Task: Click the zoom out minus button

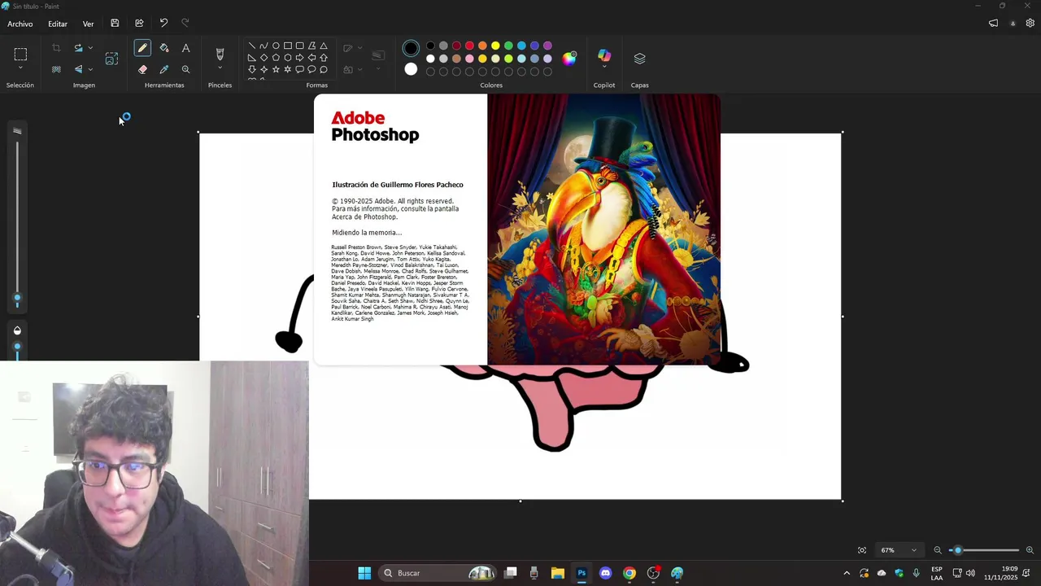Action: coord(938,550)
